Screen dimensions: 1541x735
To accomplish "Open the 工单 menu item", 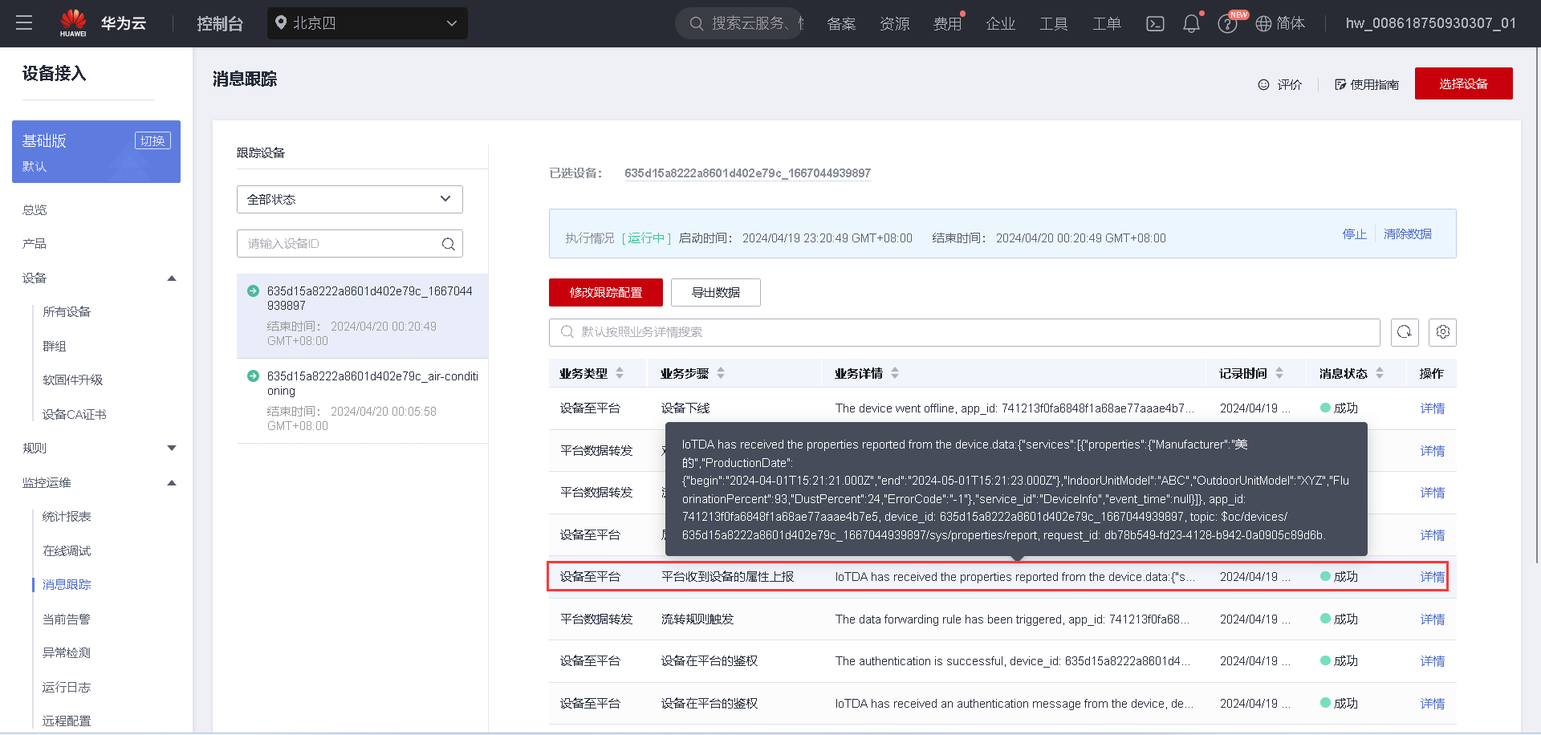I will click(x=1106, y=23).
